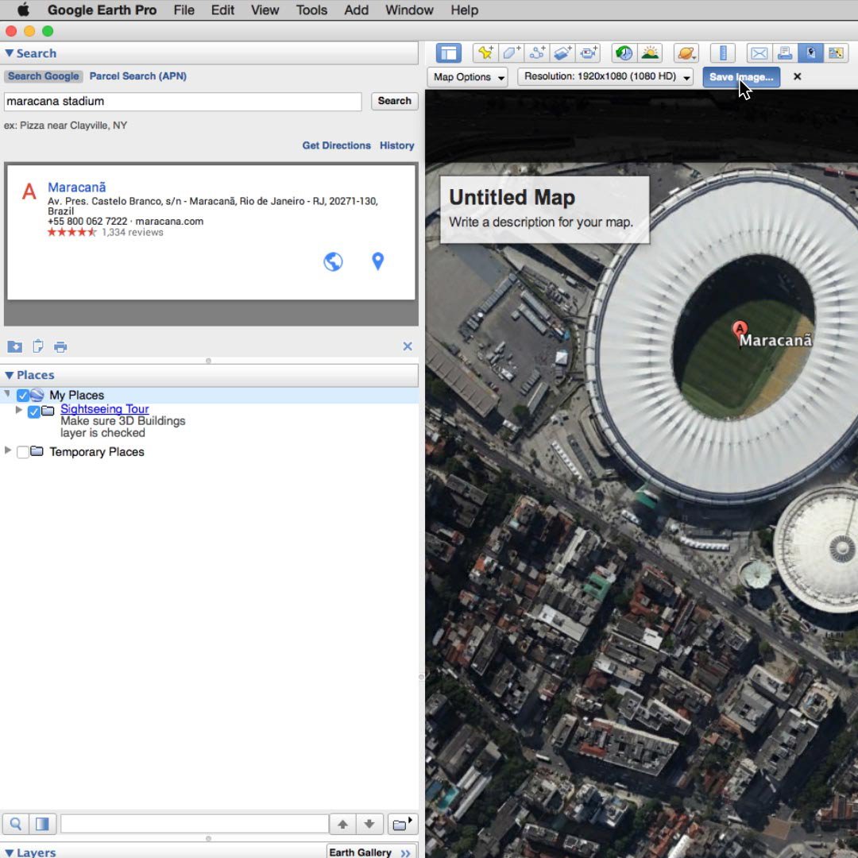Open the View menu

[x=265, y=10]
